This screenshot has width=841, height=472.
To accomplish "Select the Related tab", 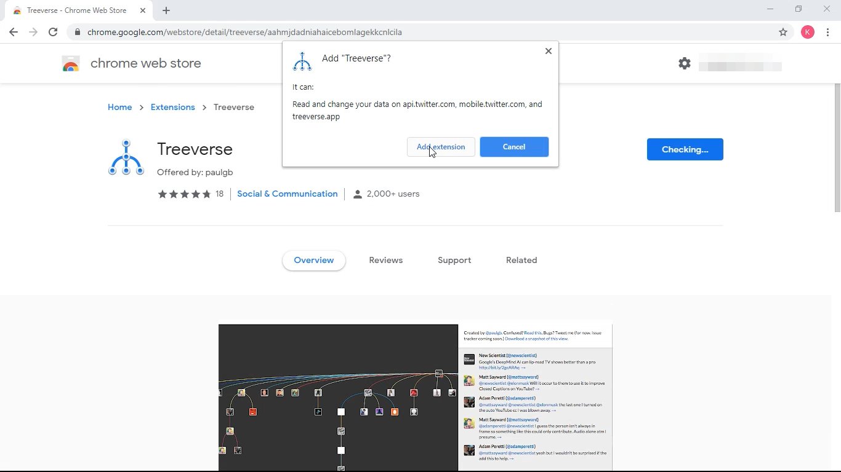I will click(521, 260).
